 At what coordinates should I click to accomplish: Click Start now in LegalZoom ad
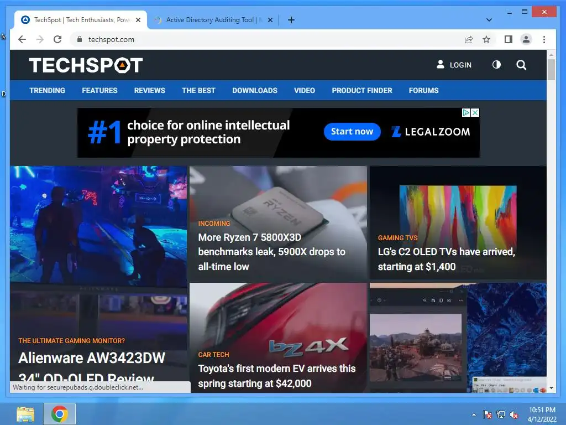(x=352, y=132)
